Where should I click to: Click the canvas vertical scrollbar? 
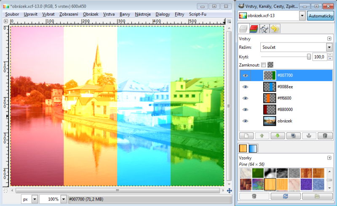pos(229,106)
